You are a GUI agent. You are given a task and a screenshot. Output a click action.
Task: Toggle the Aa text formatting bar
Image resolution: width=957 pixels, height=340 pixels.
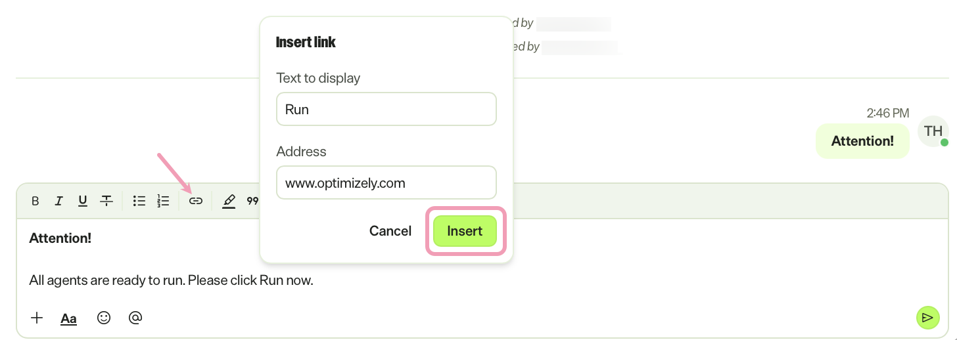point(68,318)
